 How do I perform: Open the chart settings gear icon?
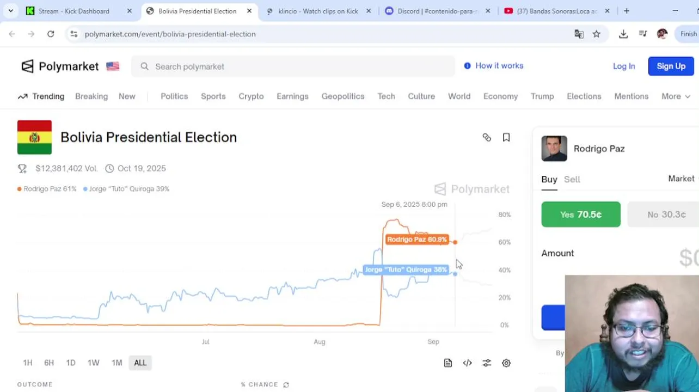point(506,363)
